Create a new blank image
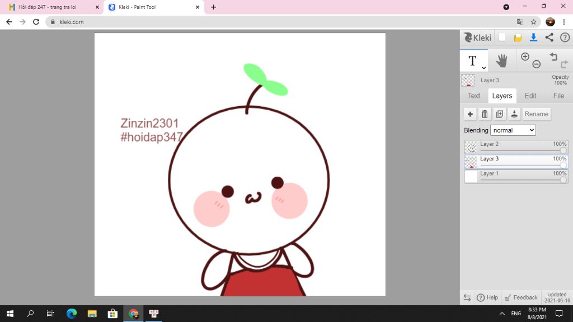The width and height of the screenshot is (573, 322). [x=502, y=37]
